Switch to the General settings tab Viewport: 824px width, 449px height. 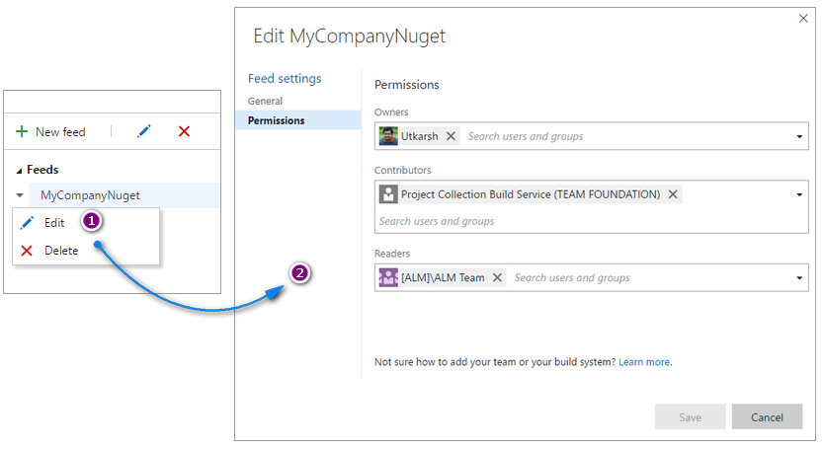pyautogui.click(x=265, y=101)
